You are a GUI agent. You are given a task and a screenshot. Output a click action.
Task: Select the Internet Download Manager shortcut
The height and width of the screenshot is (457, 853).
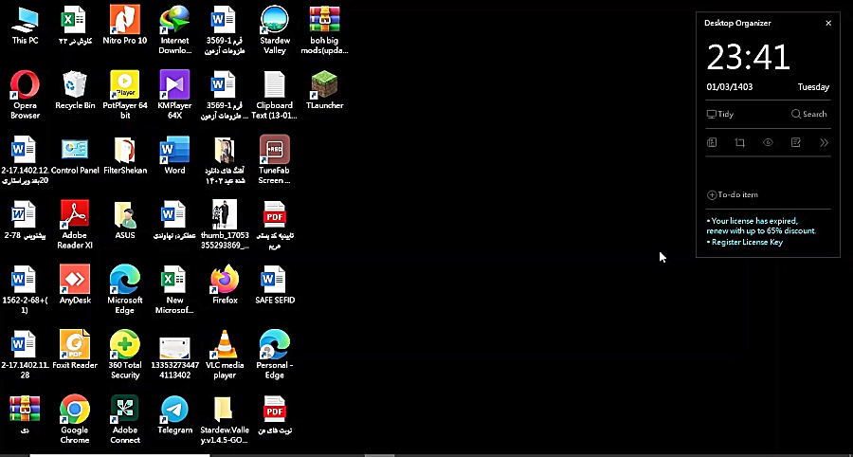[174, 30]
